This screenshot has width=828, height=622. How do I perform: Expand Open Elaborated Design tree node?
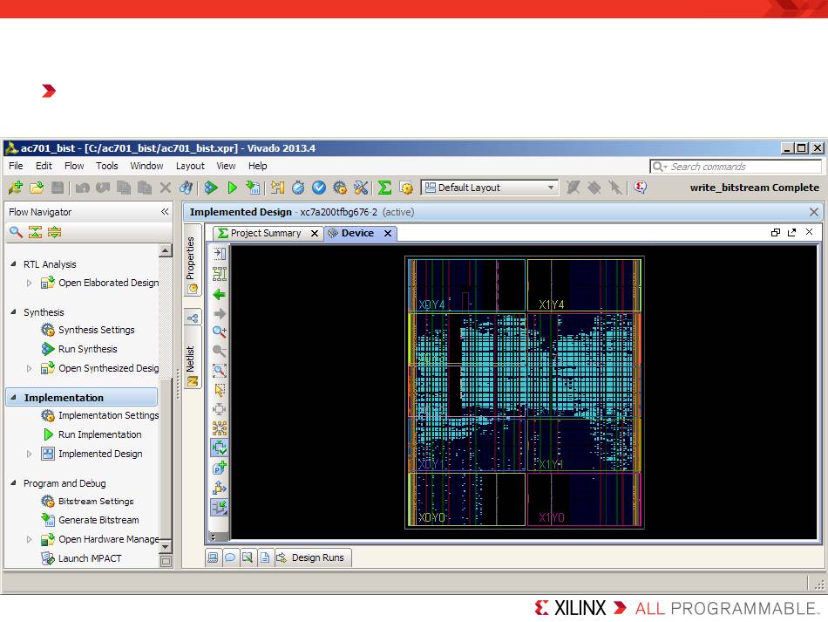click(x=29, y=283)
